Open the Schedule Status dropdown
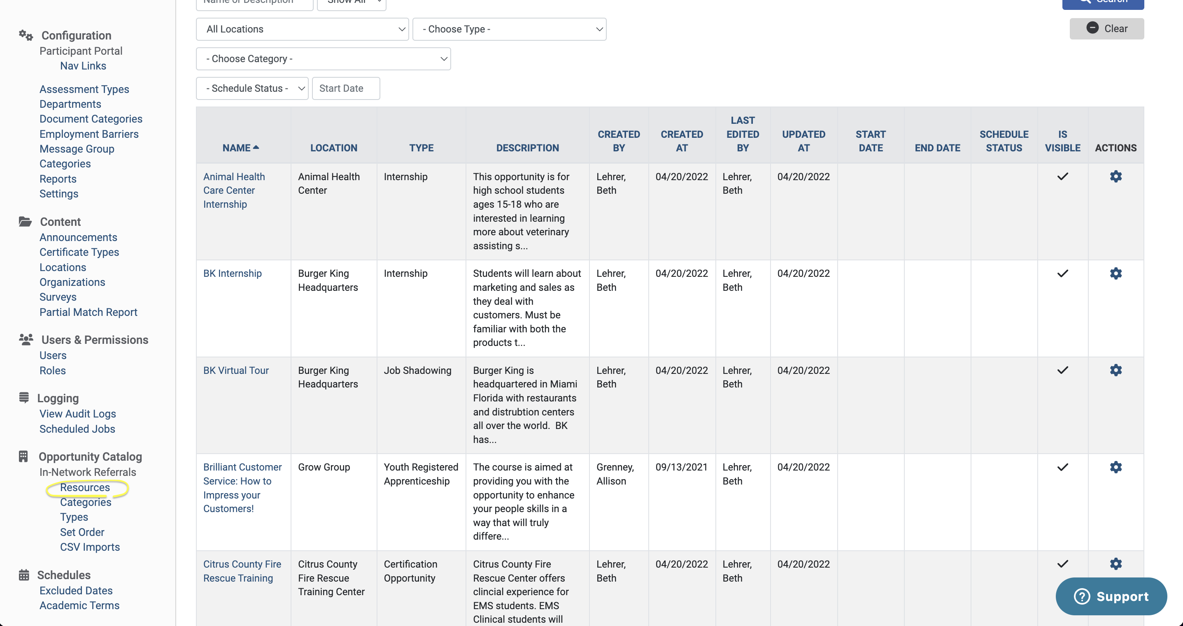The height and width of the screenshot is (626, 1183). (252, 88)
